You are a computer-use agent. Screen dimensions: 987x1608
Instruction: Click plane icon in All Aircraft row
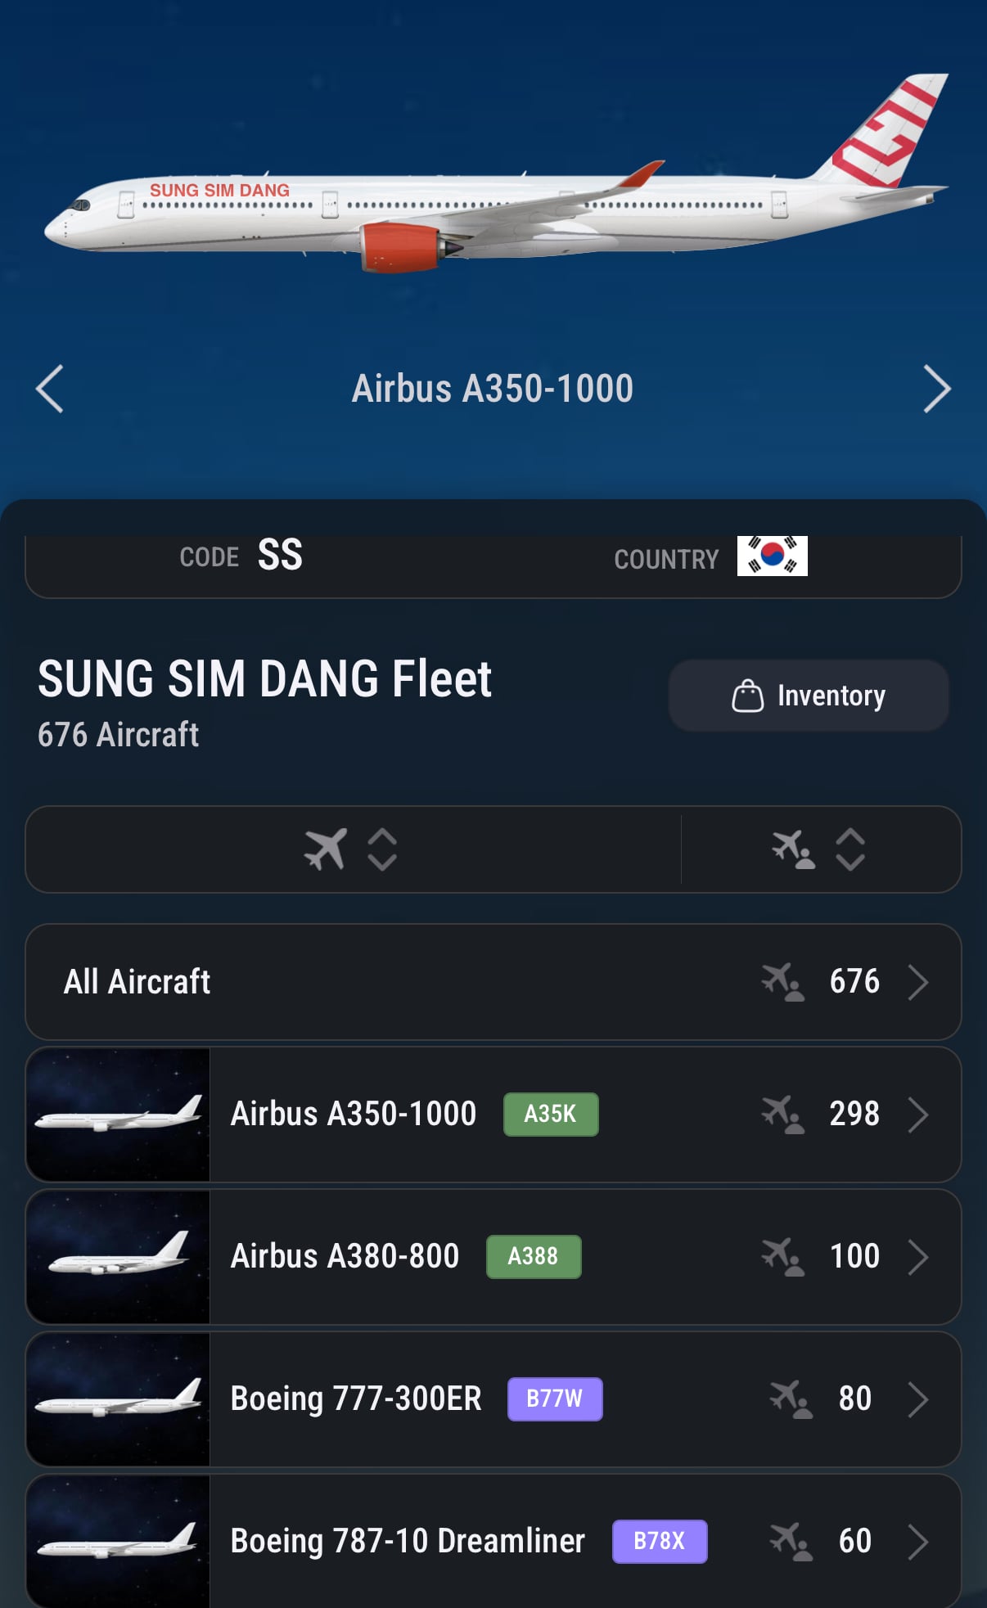pos(783,981)
